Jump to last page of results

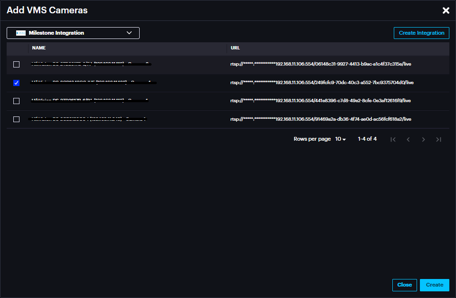point(438,139)
